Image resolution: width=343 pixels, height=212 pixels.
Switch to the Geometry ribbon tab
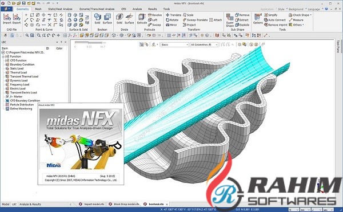click(x=22, y=9)
